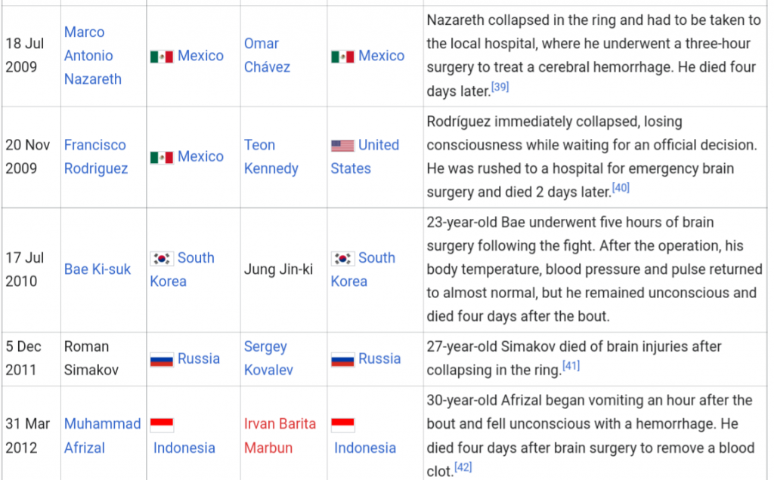
Task: Click red link Irvan Barita Marbun
Action: [280, 435]
